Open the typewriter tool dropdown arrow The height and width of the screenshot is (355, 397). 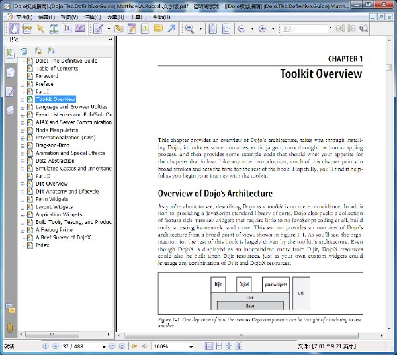pyautogui.click(x=109, y=29)
